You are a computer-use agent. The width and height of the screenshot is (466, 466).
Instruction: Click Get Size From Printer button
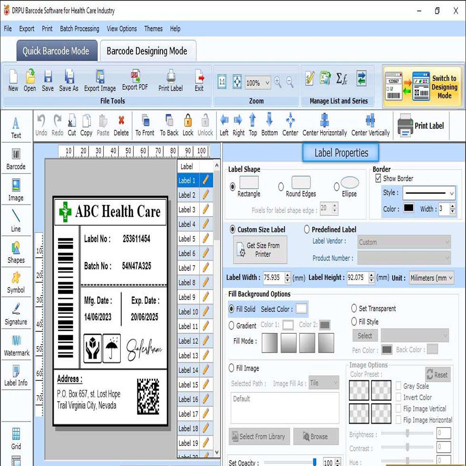pos(260,250)
